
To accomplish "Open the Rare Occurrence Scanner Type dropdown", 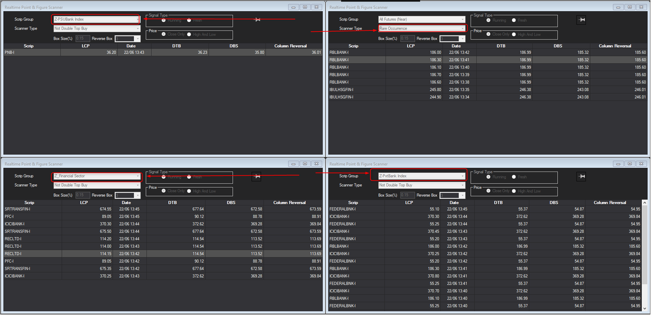I will (x=422, y=28).
